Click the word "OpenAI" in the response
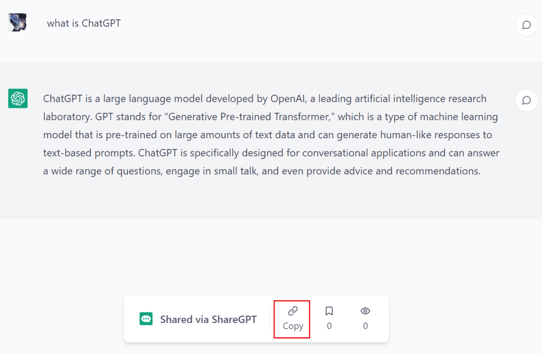This screenshot has width=542, height=354. [x=288, y=99]
